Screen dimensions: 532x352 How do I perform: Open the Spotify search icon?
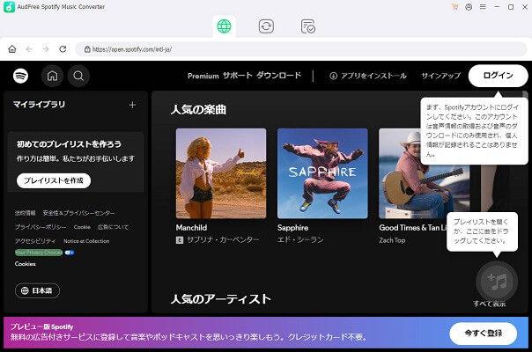78,76
